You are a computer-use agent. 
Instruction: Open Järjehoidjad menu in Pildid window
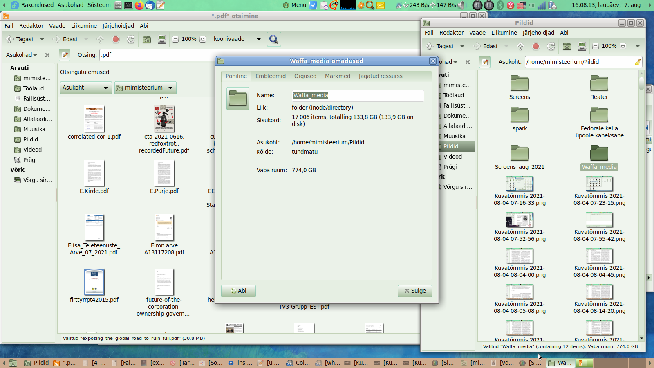(x=538, y=33)
